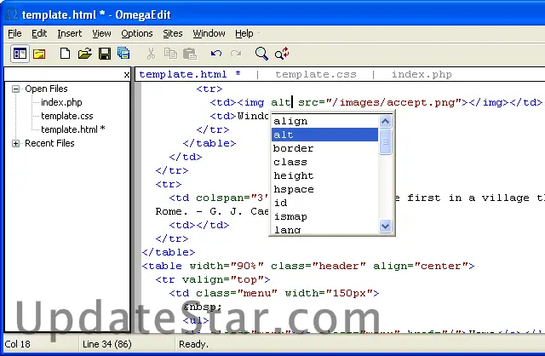Choose 'id' from autocomplete list
545x356 pixels.
[x=324, y=203]
